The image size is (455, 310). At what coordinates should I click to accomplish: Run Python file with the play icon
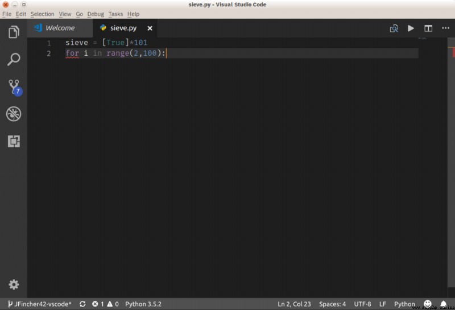point(411,28)
